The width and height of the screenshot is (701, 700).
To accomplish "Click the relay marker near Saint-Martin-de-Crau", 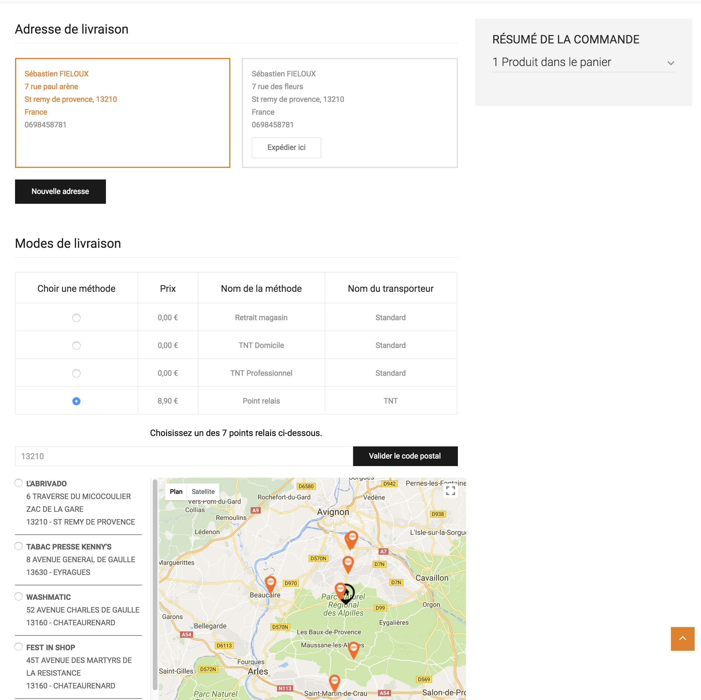I will (334, 683).
